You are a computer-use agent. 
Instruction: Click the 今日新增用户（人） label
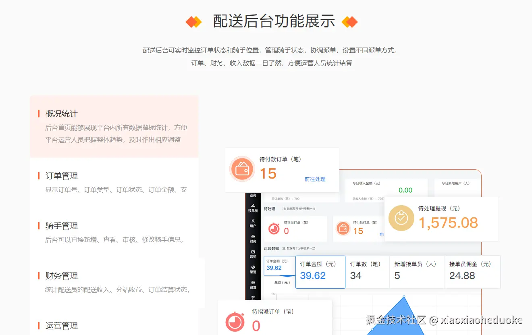pos(455,183)
